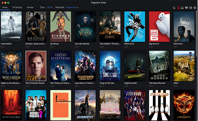Click the green macOS fullscreen button
This screenshot has height=121, width=198.
[x=8, y=2]
